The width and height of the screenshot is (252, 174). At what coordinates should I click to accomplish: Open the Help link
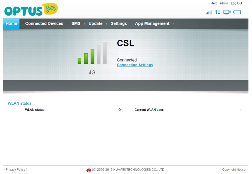[x=214, y=3]
